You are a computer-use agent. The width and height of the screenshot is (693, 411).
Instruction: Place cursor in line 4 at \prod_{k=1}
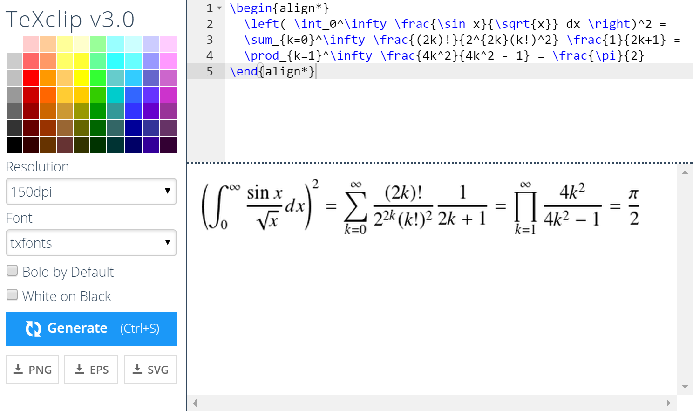(x=283, y=55)
